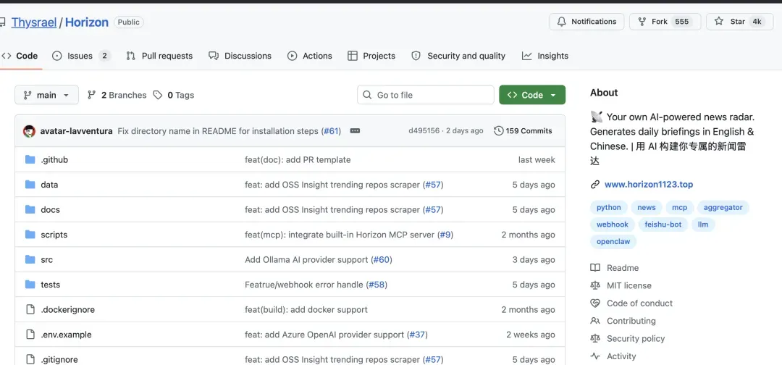Select the news topic tag
Viewport: 782px width, 365px height.
point(647,207)
